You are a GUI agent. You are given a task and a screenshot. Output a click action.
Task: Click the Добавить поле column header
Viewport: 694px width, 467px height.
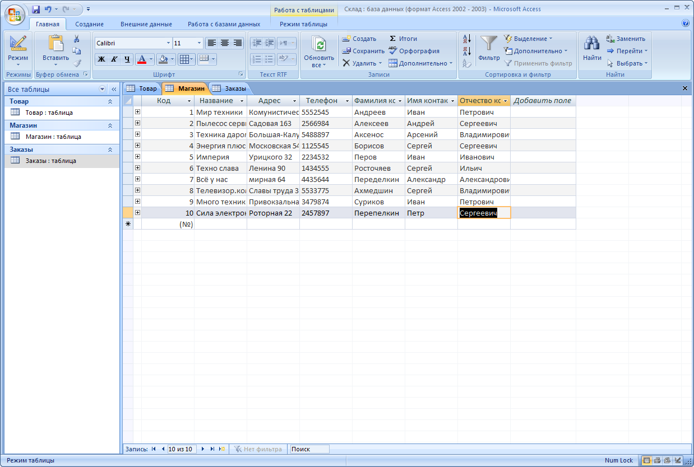click(543, 101)
